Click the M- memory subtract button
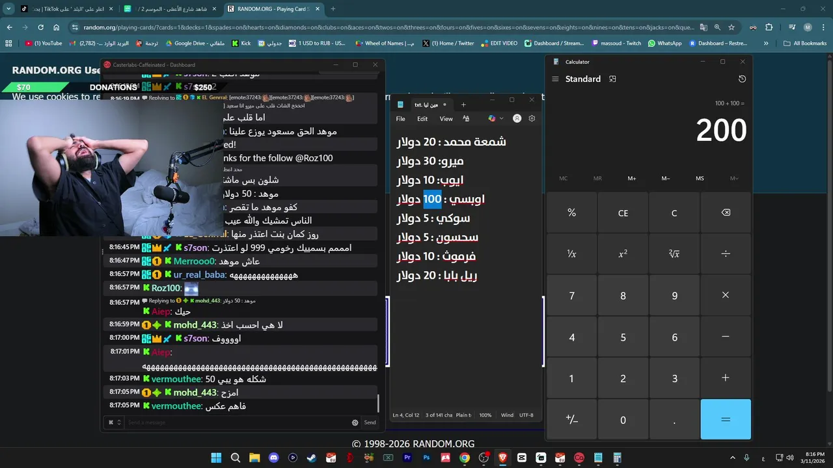Viewport: 833px width, 468px height. tap(666, 178)
